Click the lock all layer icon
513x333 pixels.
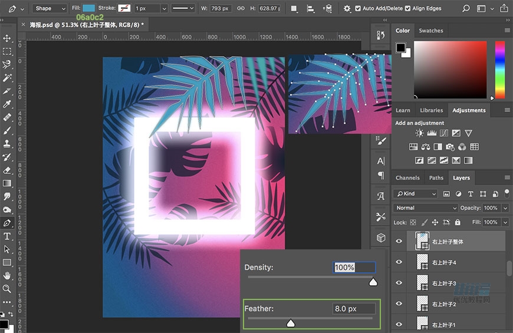pyautogui.click(x=458, y=222)
